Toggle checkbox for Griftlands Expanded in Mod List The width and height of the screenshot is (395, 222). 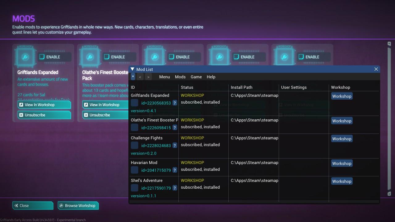pyautogui.click(x=135, y=103)
